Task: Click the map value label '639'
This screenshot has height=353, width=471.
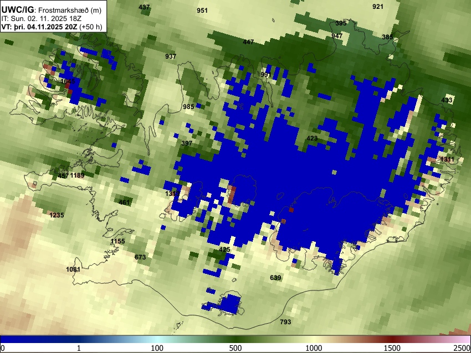Action: tap(275, 278)
